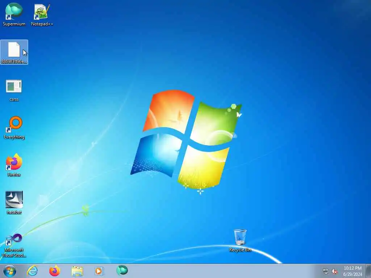
Task: Open Windows Media Player from the taskbar
Action: 99,271
